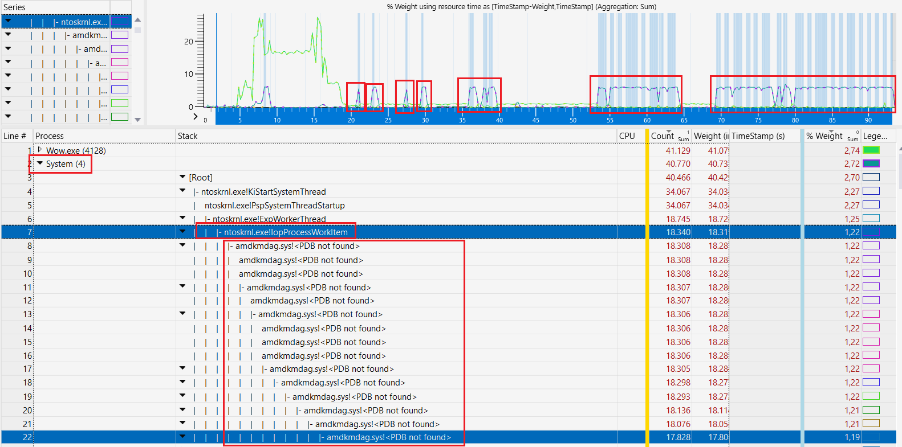
Task: Click the ntoskrnl.ex... series color swatch
Action: click(120, 22)
